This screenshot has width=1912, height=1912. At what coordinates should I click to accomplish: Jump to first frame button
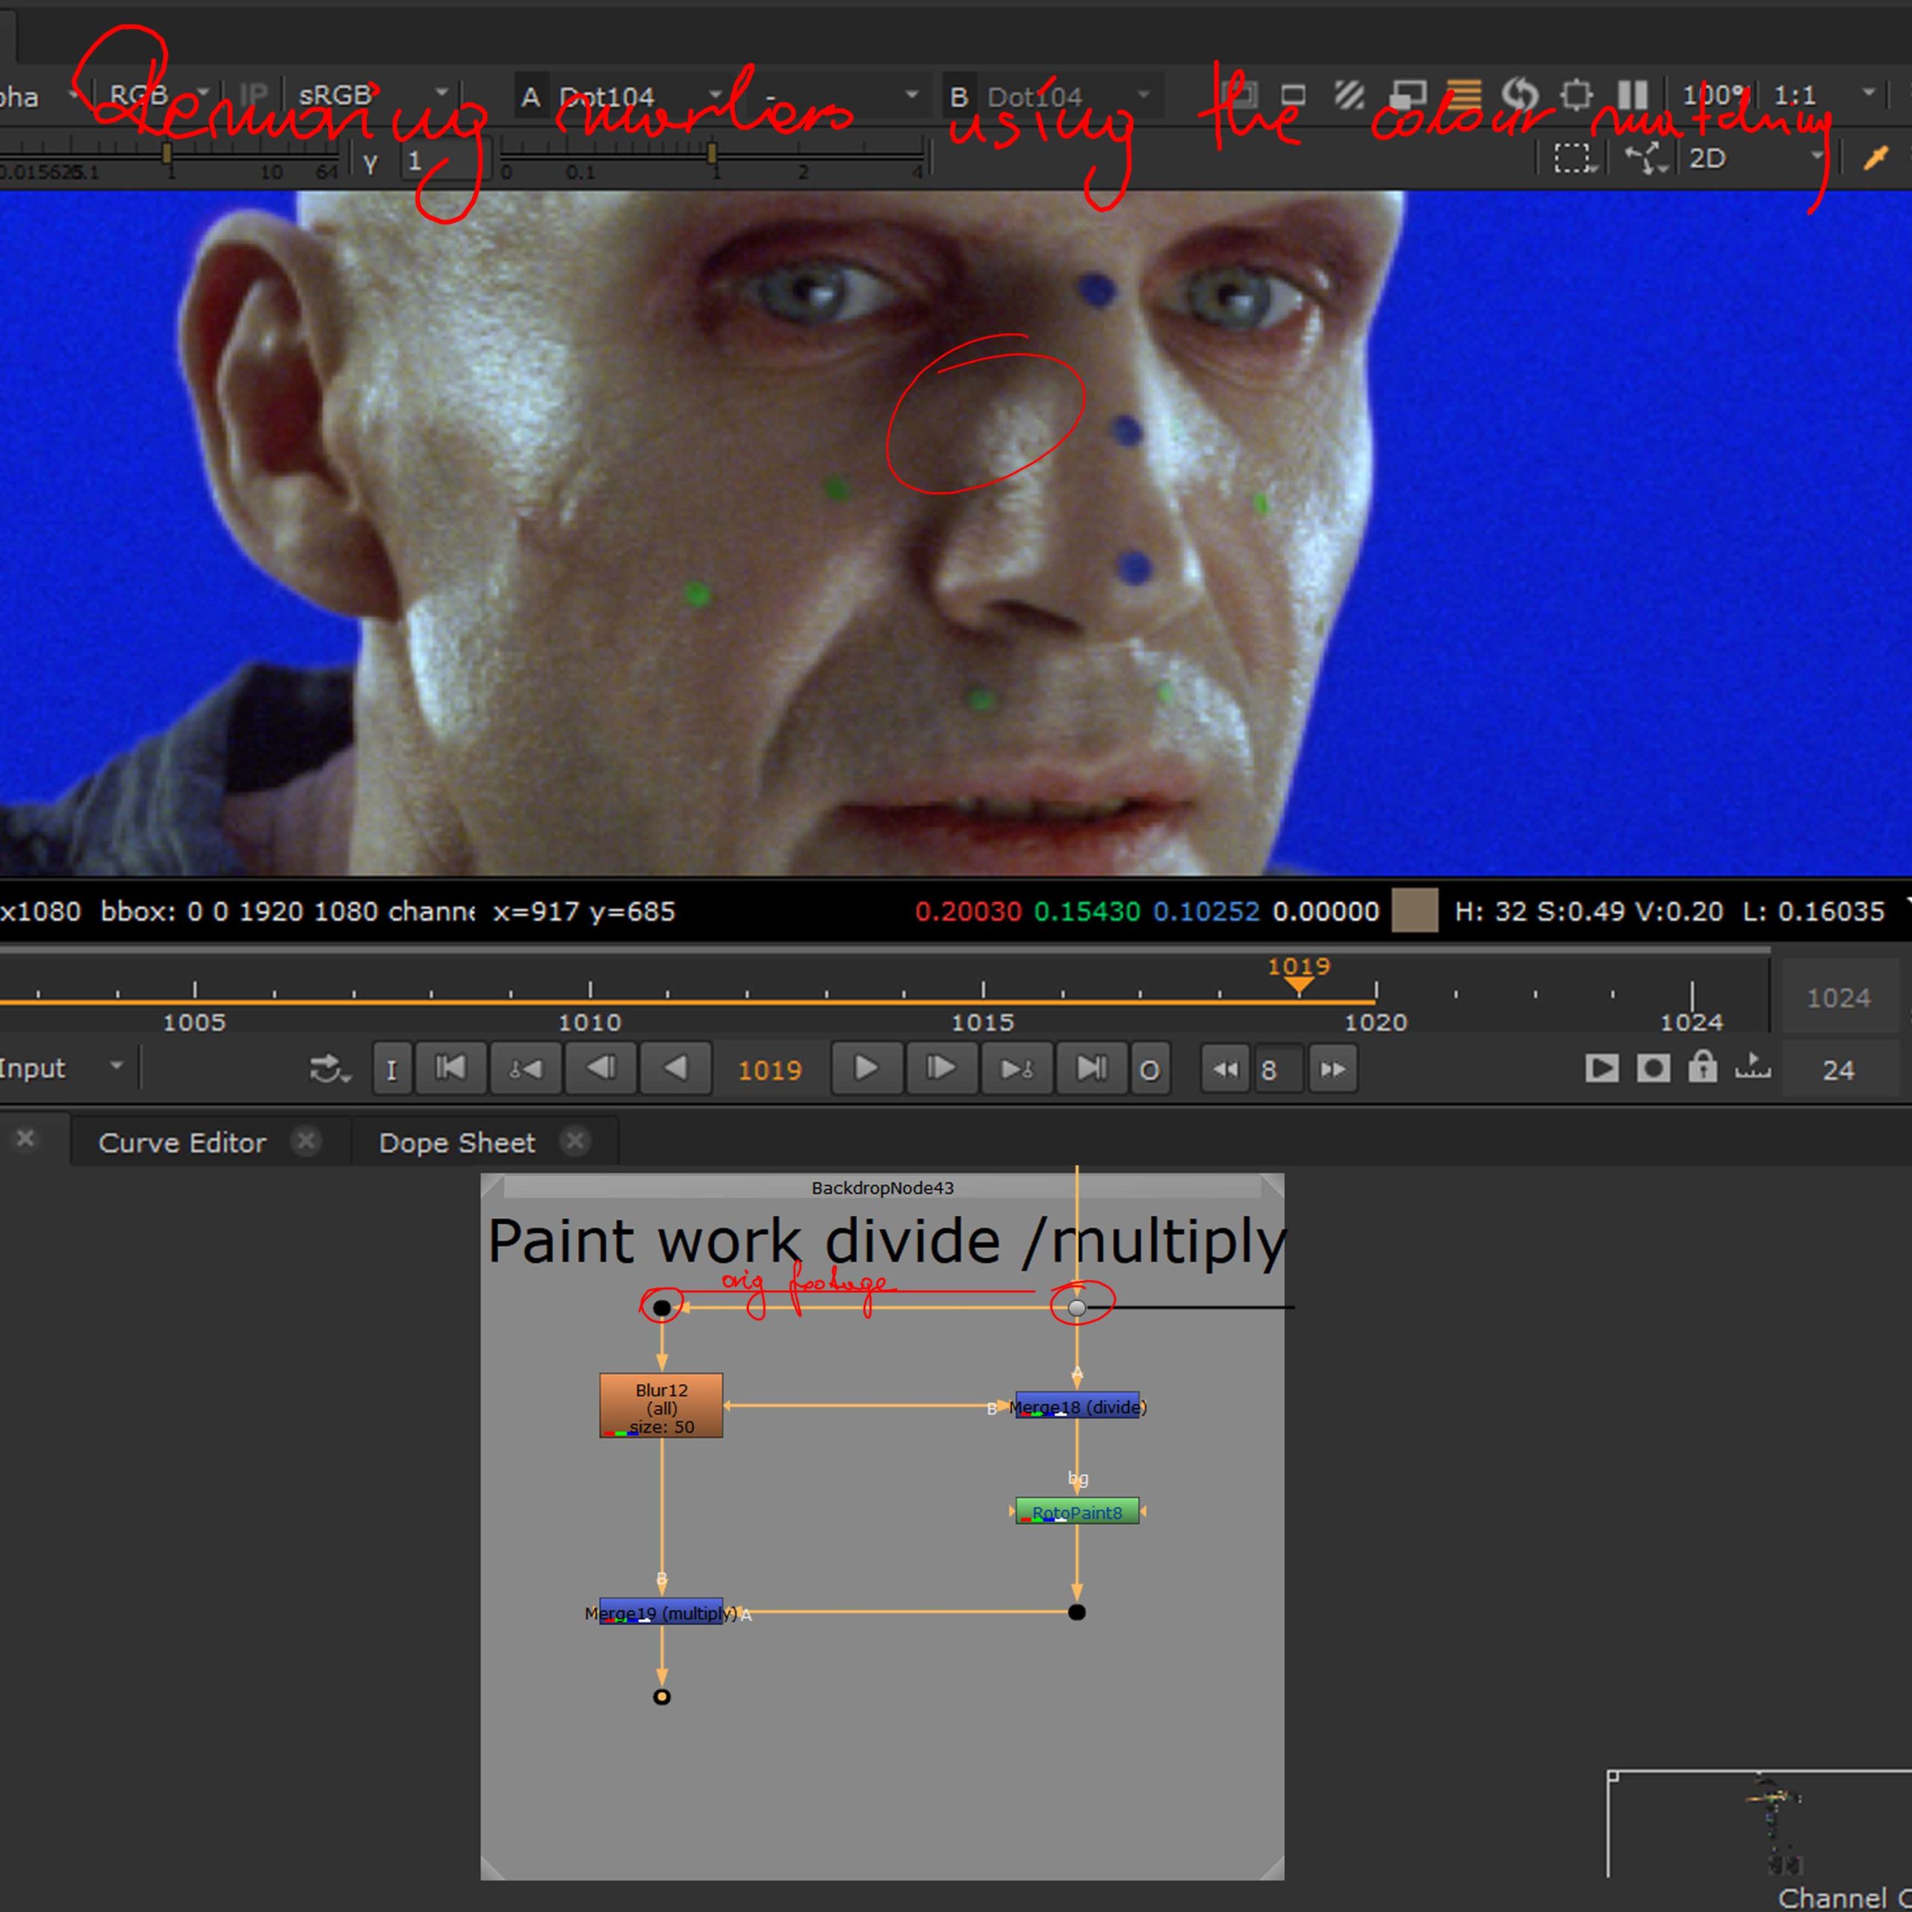pos(451,1069)
